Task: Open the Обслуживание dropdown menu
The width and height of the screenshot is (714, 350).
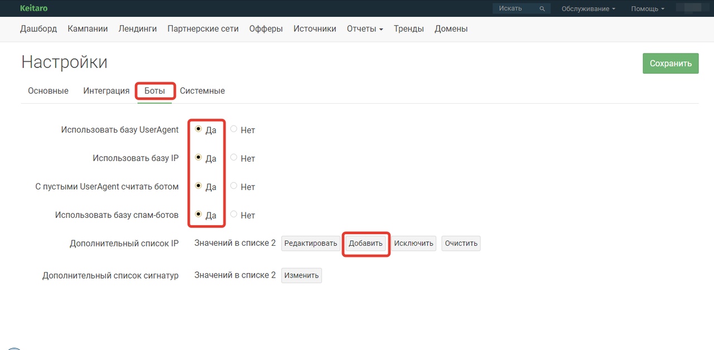Action: pyautogui.click(x=588, y=9)
